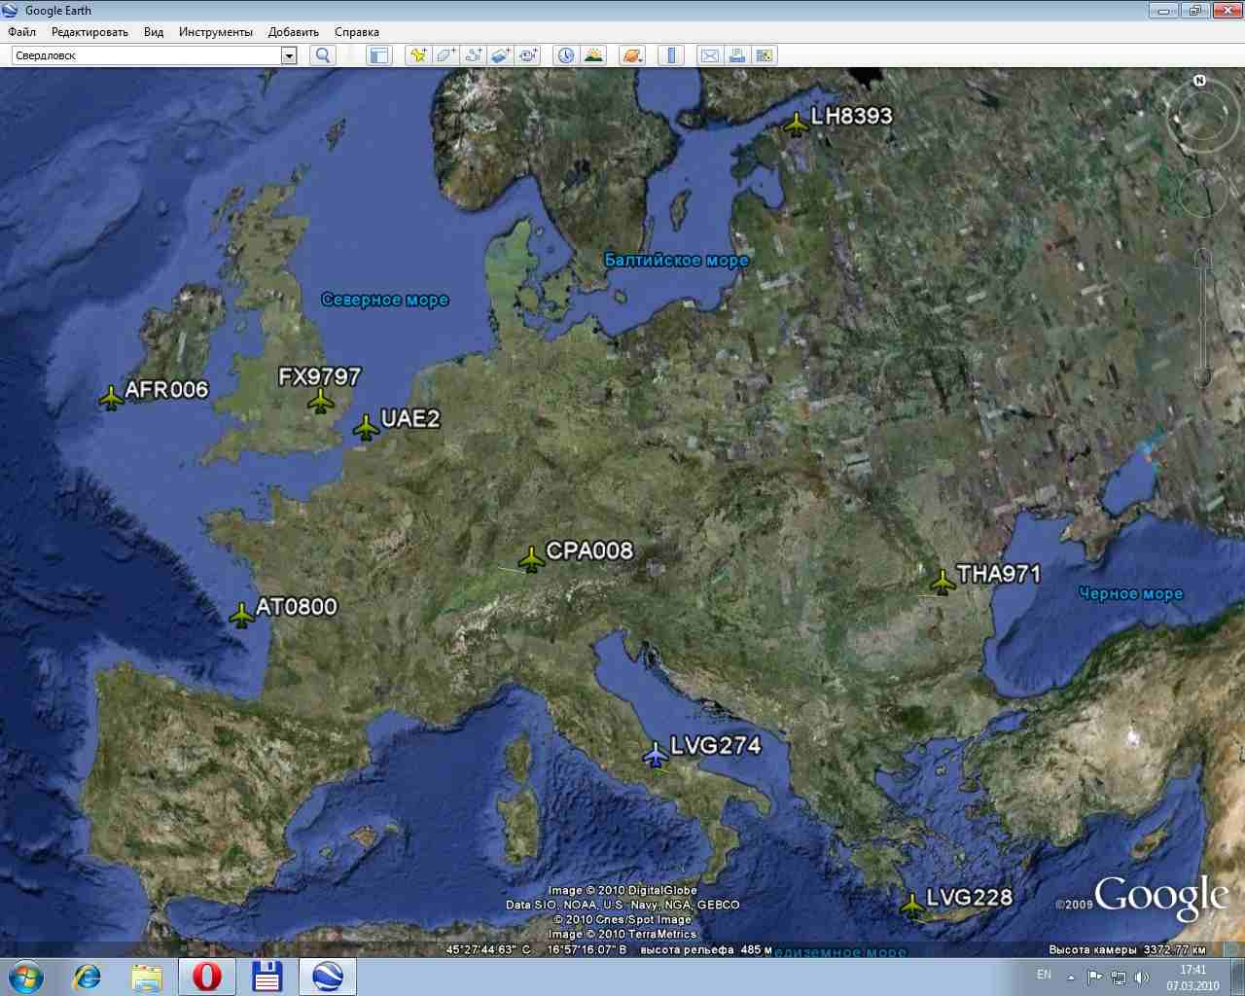This screenshot has height=996, width=1245.
Task: Click the LH8393 airplane placemark
Action: [x=797, y=124]
